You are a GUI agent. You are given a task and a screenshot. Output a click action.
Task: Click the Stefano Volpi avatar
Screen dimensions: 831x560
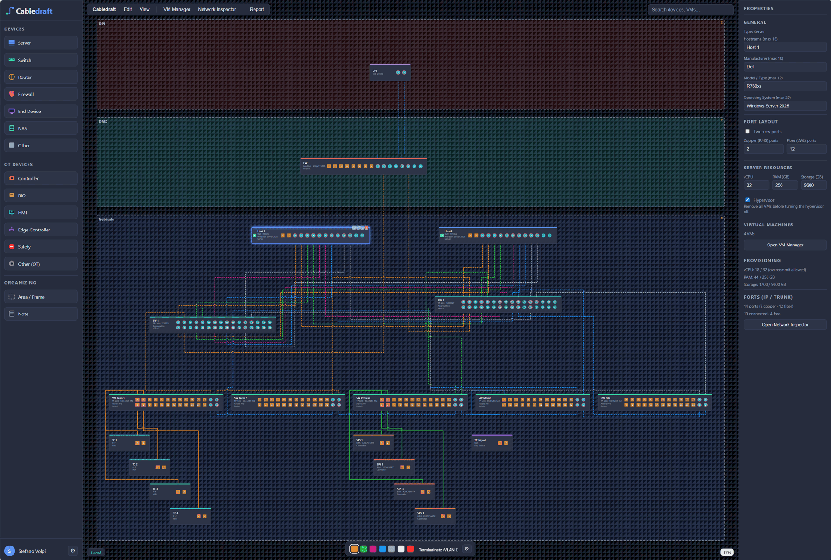9,551
